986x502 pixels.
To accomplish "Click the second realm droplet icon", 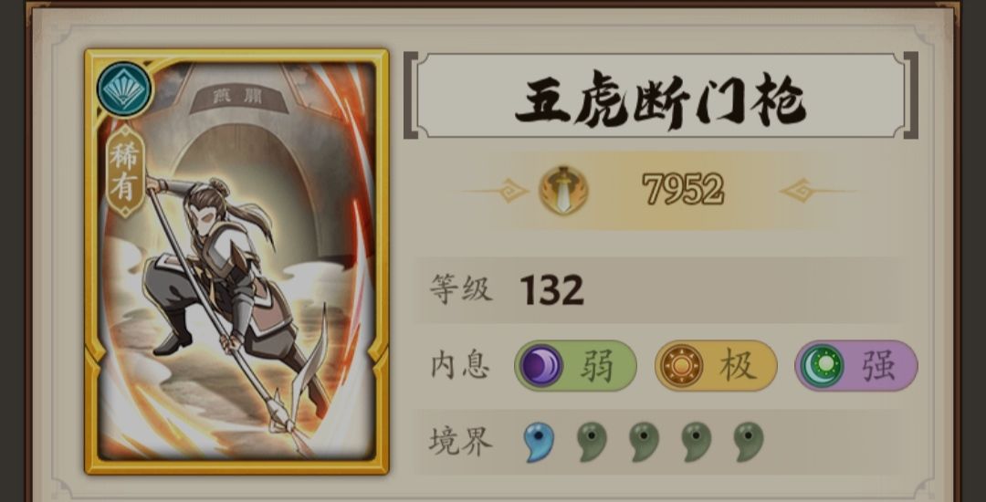I will 592,442.
